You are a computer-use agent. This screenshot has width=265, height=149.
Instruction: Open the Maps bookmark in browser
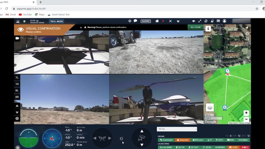pyautogui.click(x=40, y=14)
